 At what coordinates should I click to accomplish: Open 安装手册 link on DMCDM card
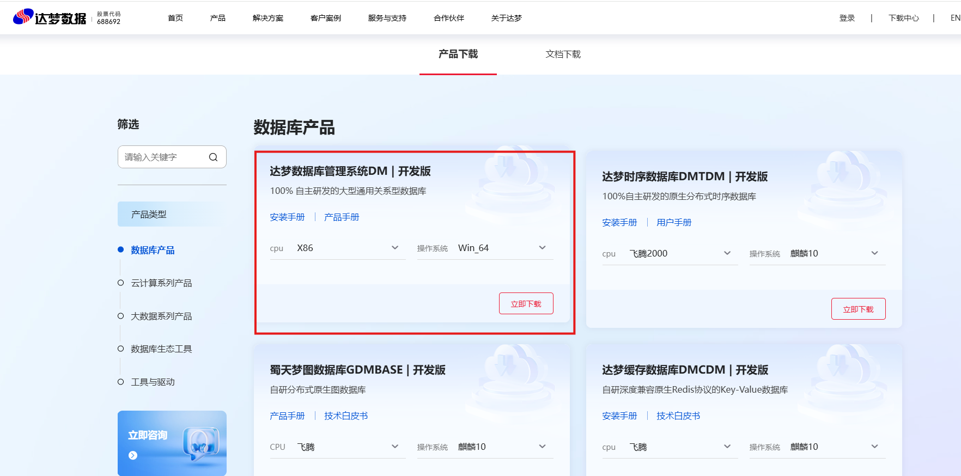click(619, 416)
